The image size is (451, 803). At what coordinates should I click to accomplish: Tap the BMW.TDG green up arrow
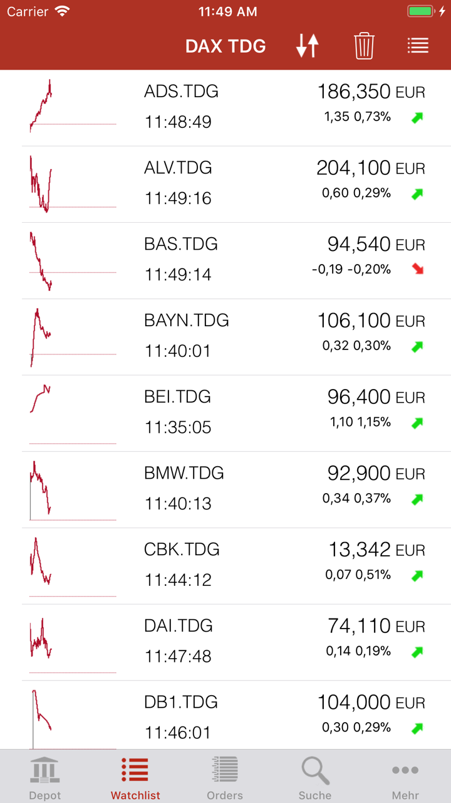(417, 499)
